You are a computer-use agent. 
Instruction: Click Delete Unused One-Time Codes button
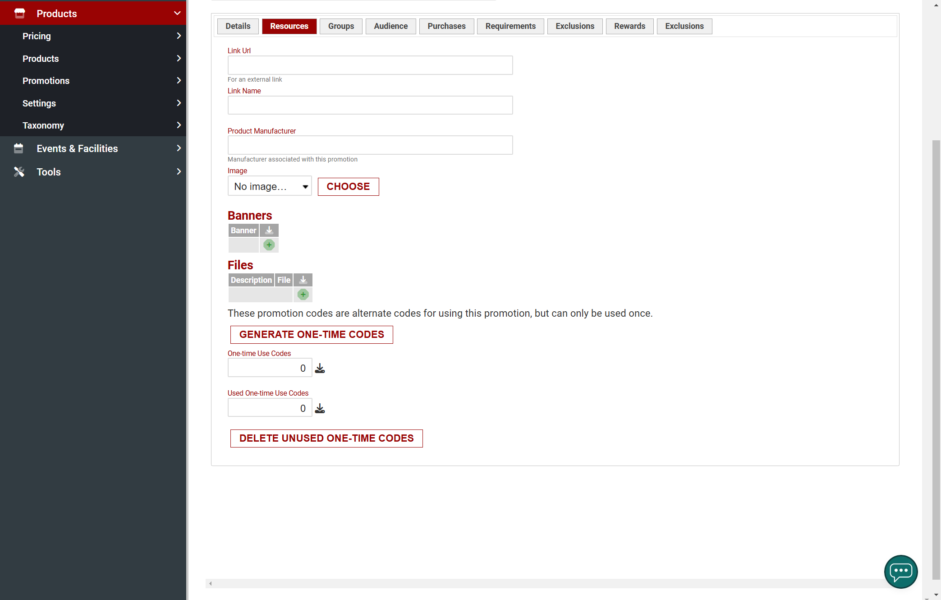point(326,438)
